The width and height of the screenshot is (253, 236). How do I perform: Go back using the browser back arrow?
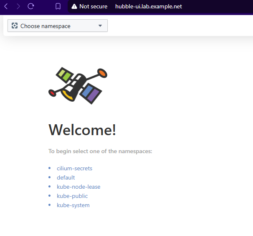click(x=6, y=6)
